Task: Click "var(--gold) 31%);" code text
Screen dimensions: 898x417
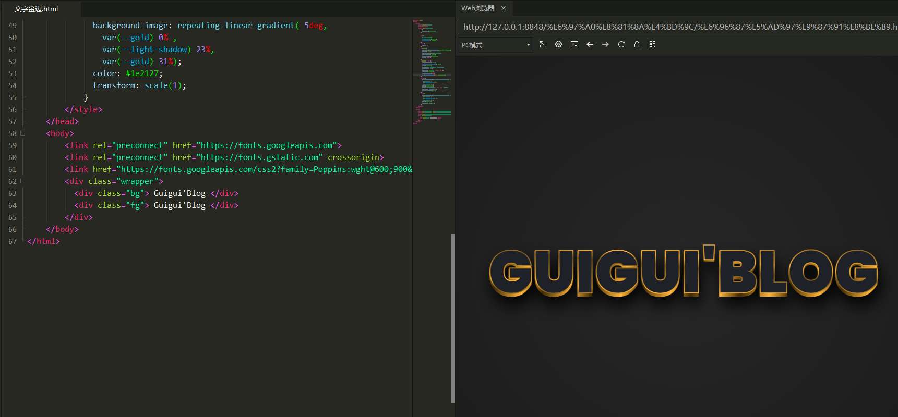Action: point(142,62)
